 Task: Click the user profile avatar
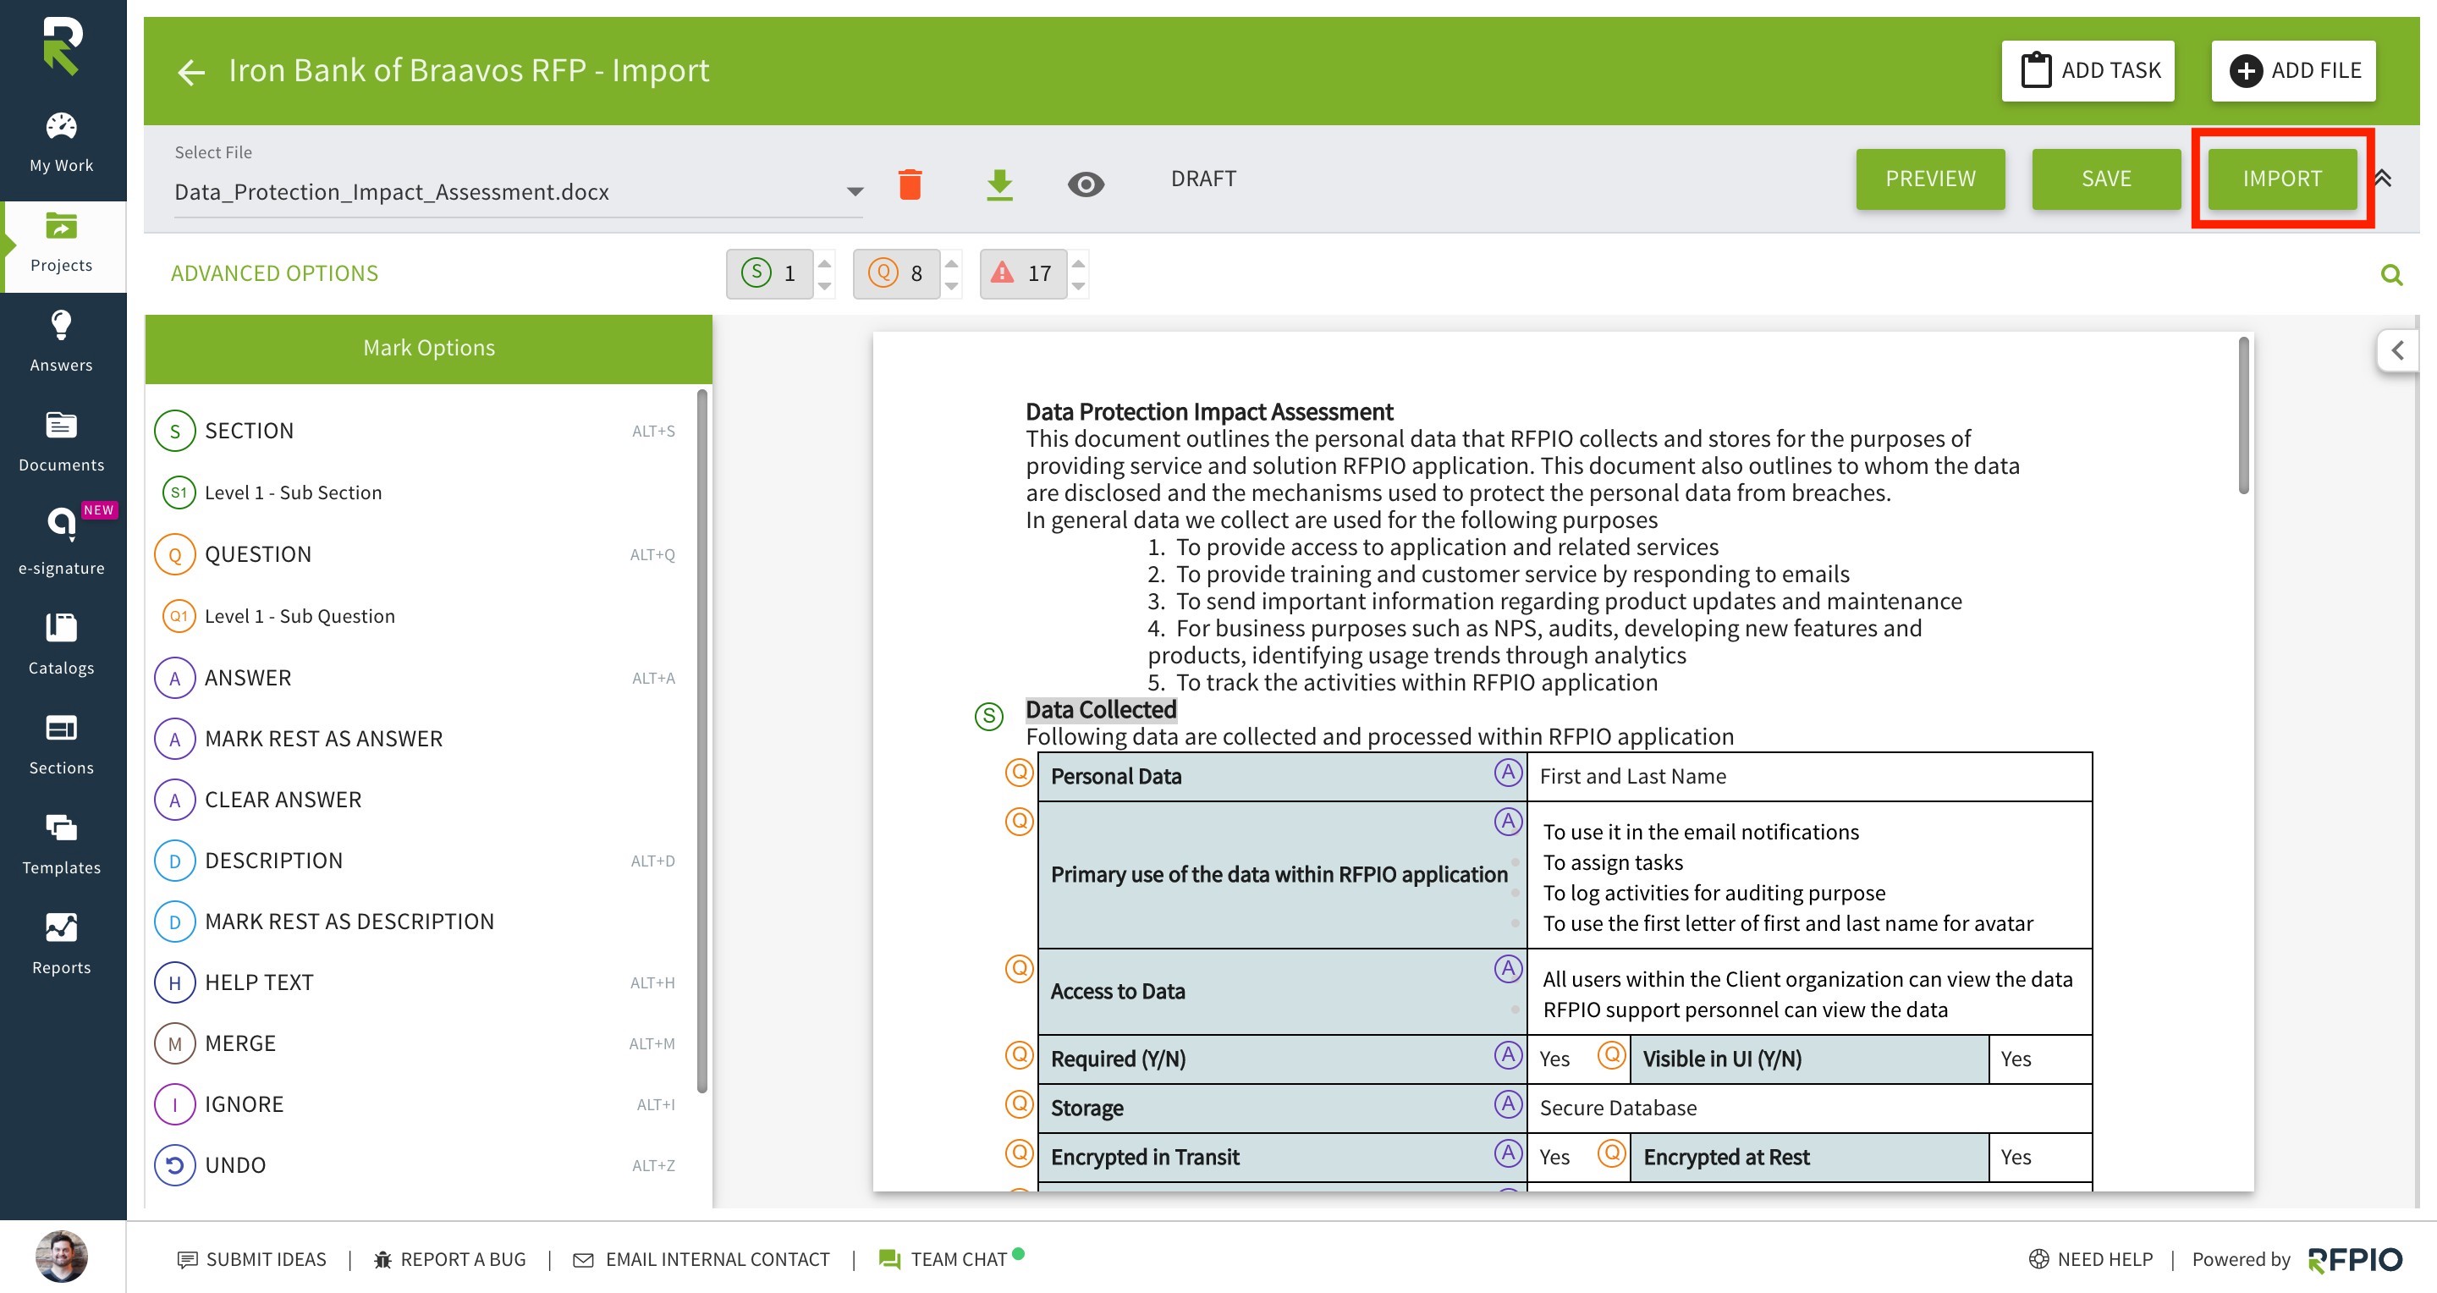point(62,1256)
